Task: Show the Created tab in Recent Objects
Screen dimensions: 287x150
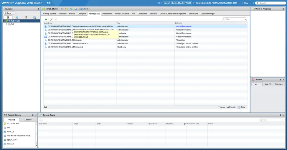Action: click(x=28, y=120)
